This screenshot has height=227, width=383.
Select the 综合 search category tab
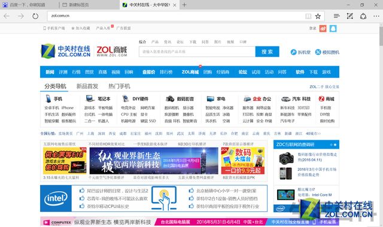click(x=142, y=42)
